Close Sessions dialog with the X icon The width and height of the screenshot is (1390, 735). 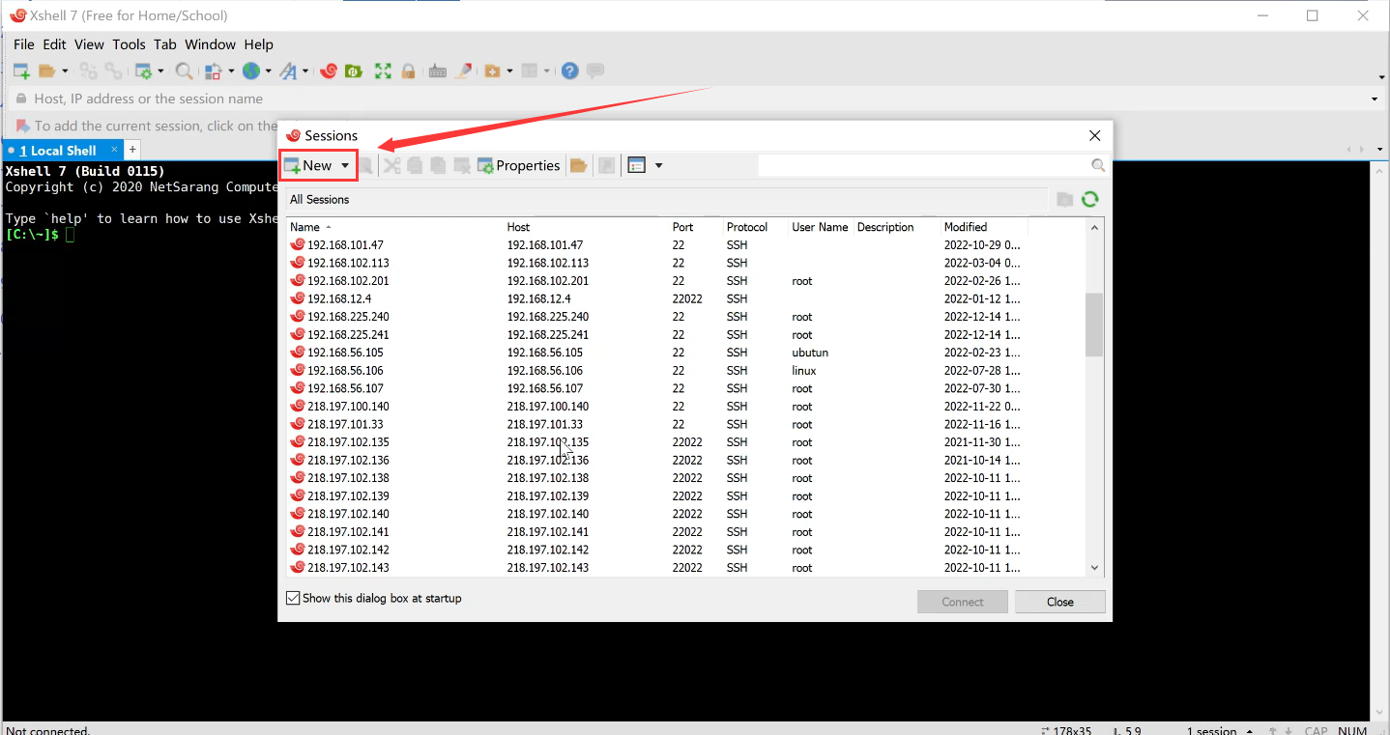pyautogui.click(x=1094, y=135)
